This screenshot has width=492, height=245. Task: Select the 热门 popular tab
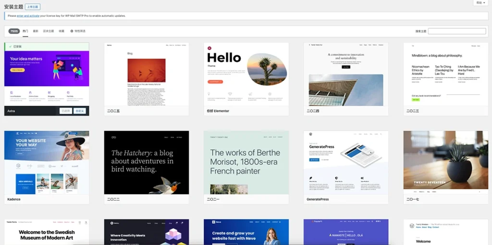point(25,31)
